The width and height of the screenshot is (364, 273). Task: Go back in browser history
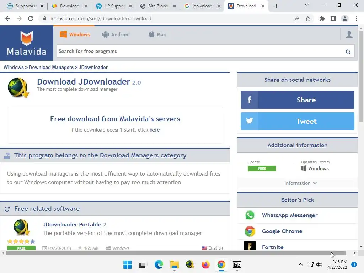8,18
